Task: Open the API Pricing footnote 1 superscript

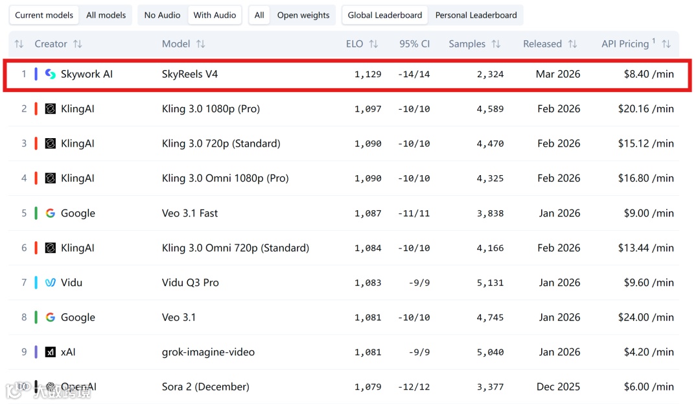Action: pos(654,41)
